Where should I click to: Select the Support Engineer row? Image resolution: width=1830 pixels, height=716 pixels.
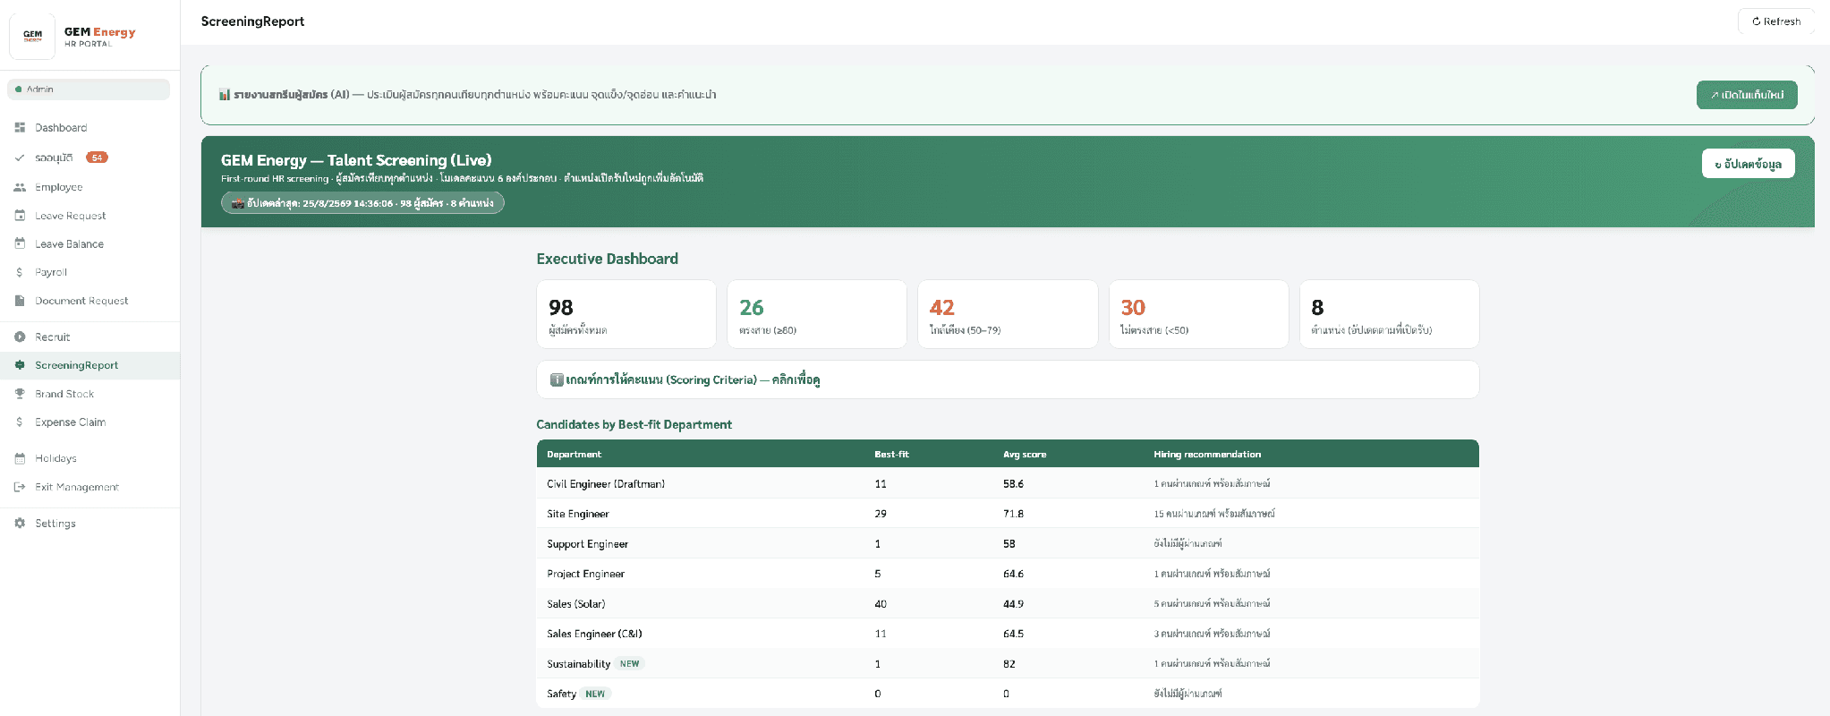[1008, 543]
